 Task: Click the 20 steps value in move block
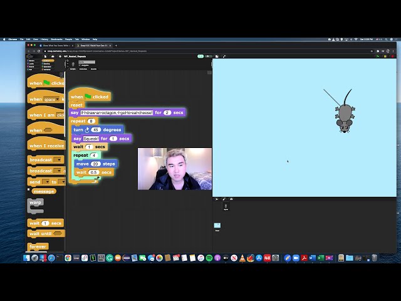(95, 164)
